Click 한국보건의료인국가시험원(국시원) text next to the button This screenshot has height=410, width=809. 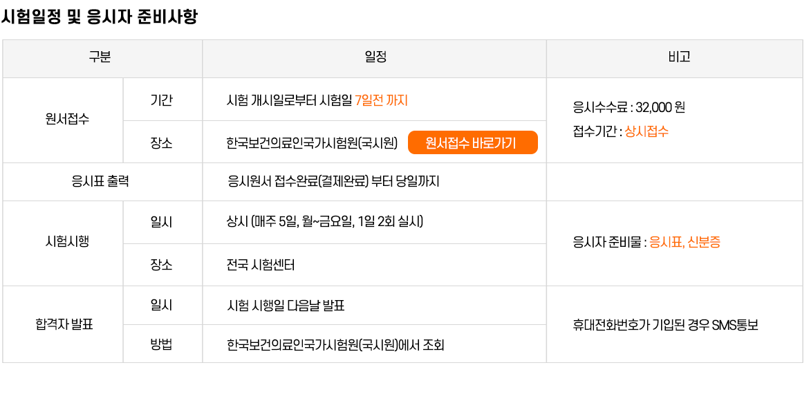tap(312, 143)
